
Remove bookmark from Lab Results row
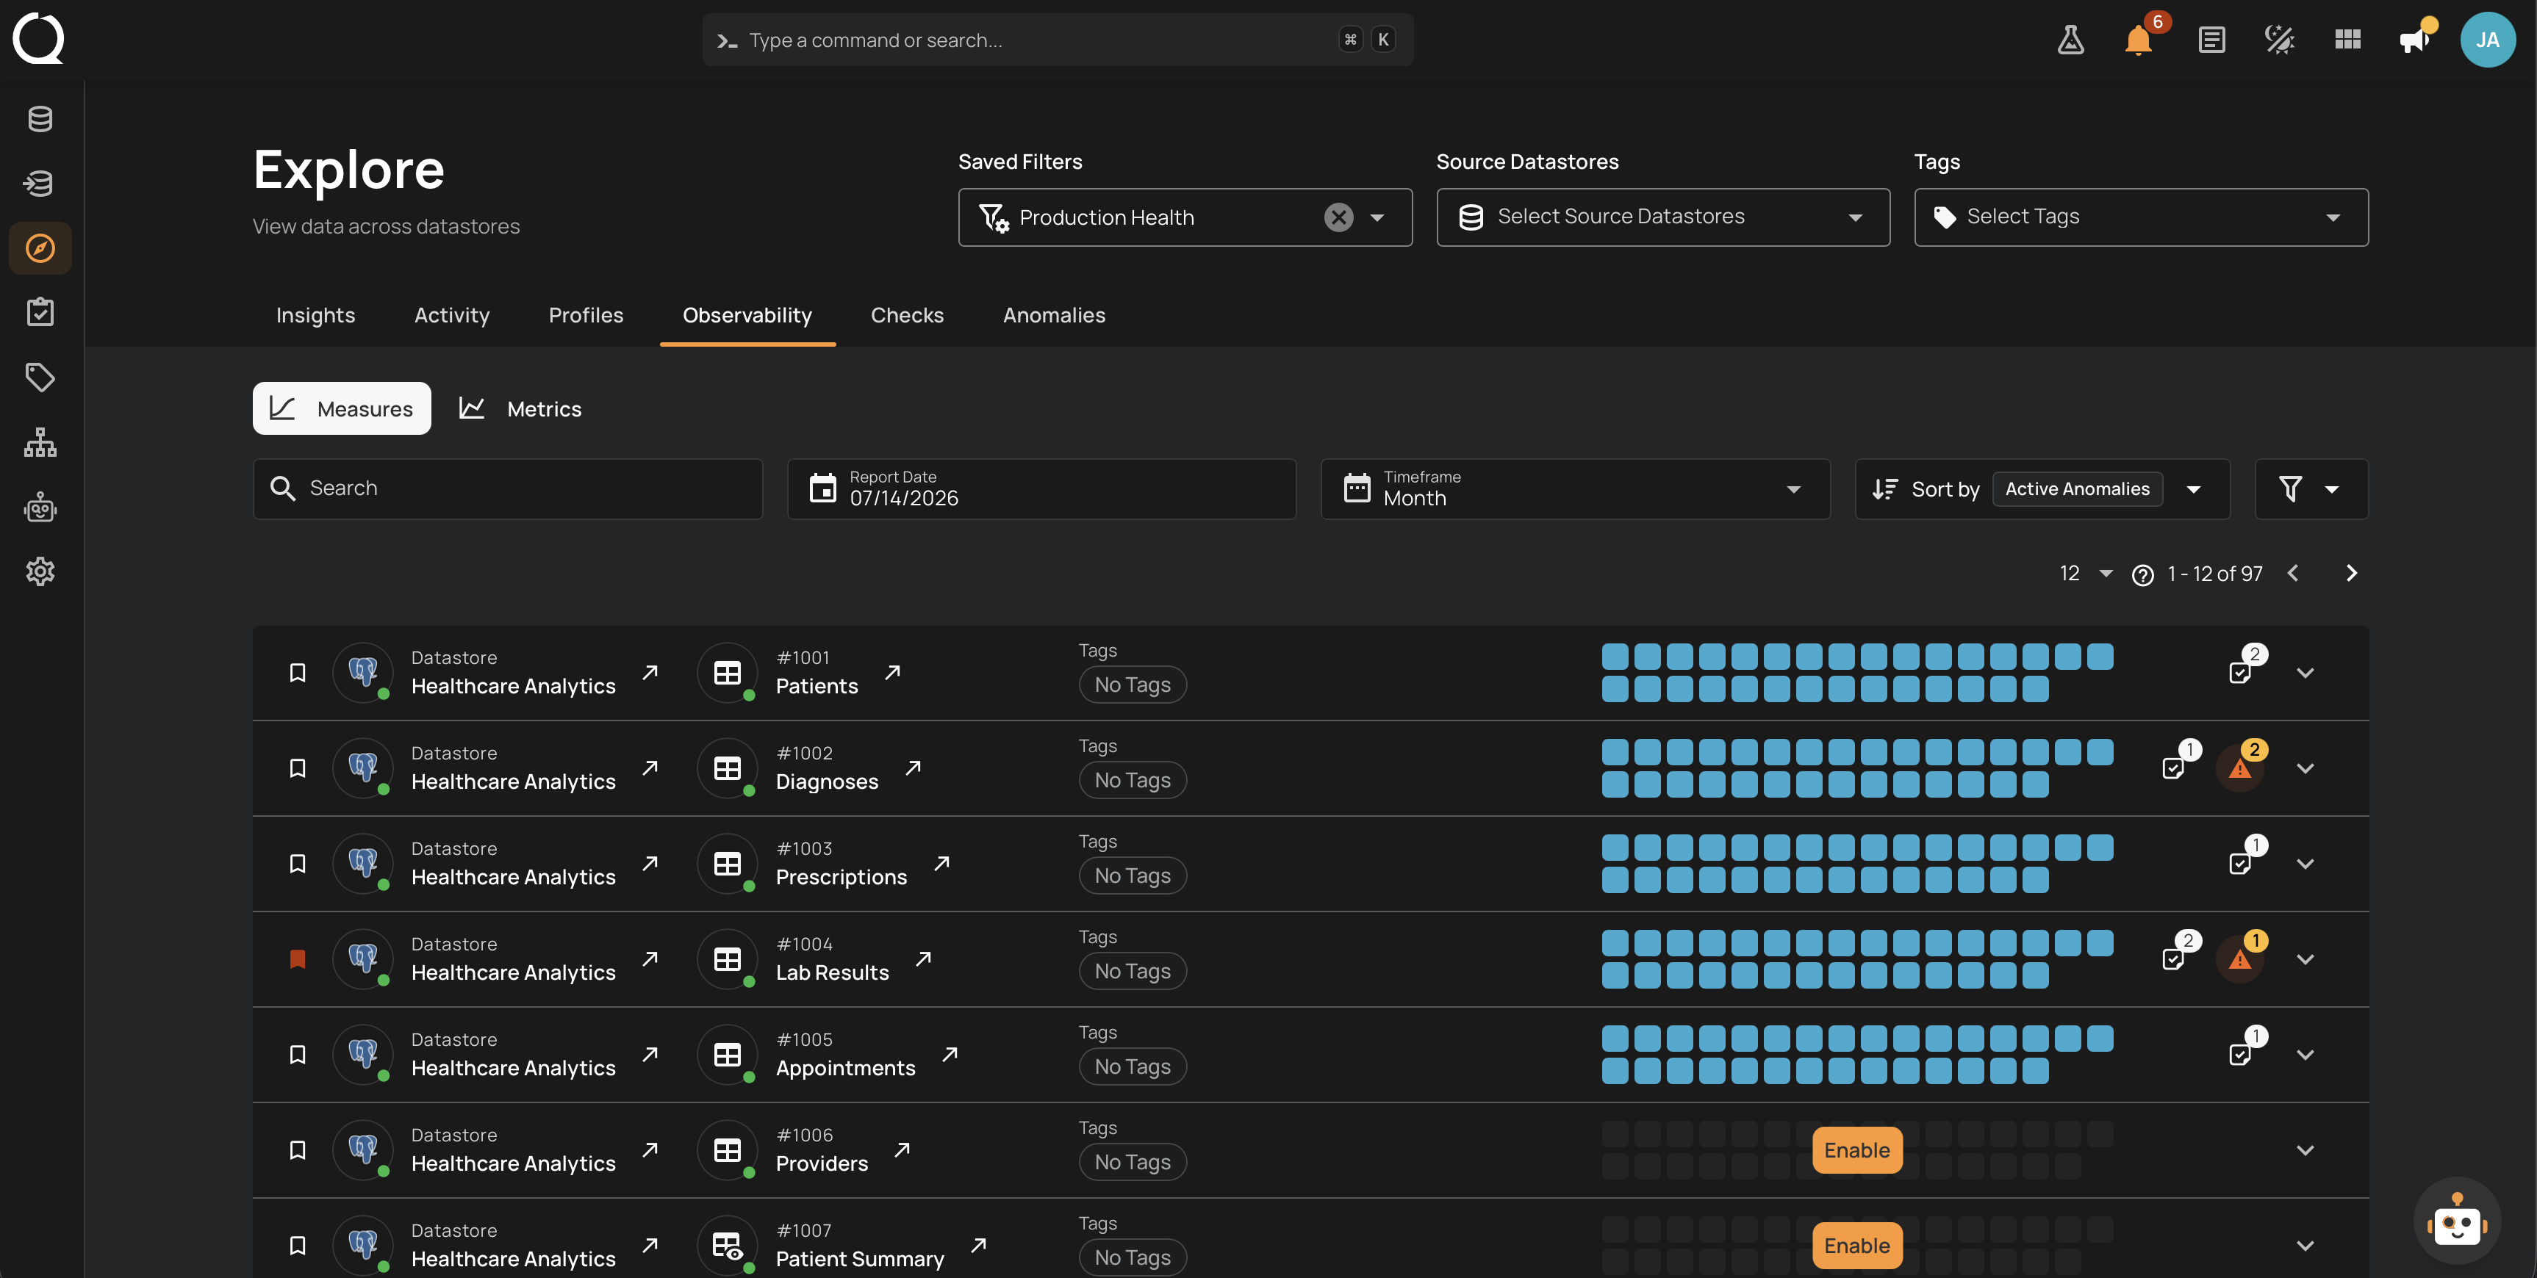point(296,959)
